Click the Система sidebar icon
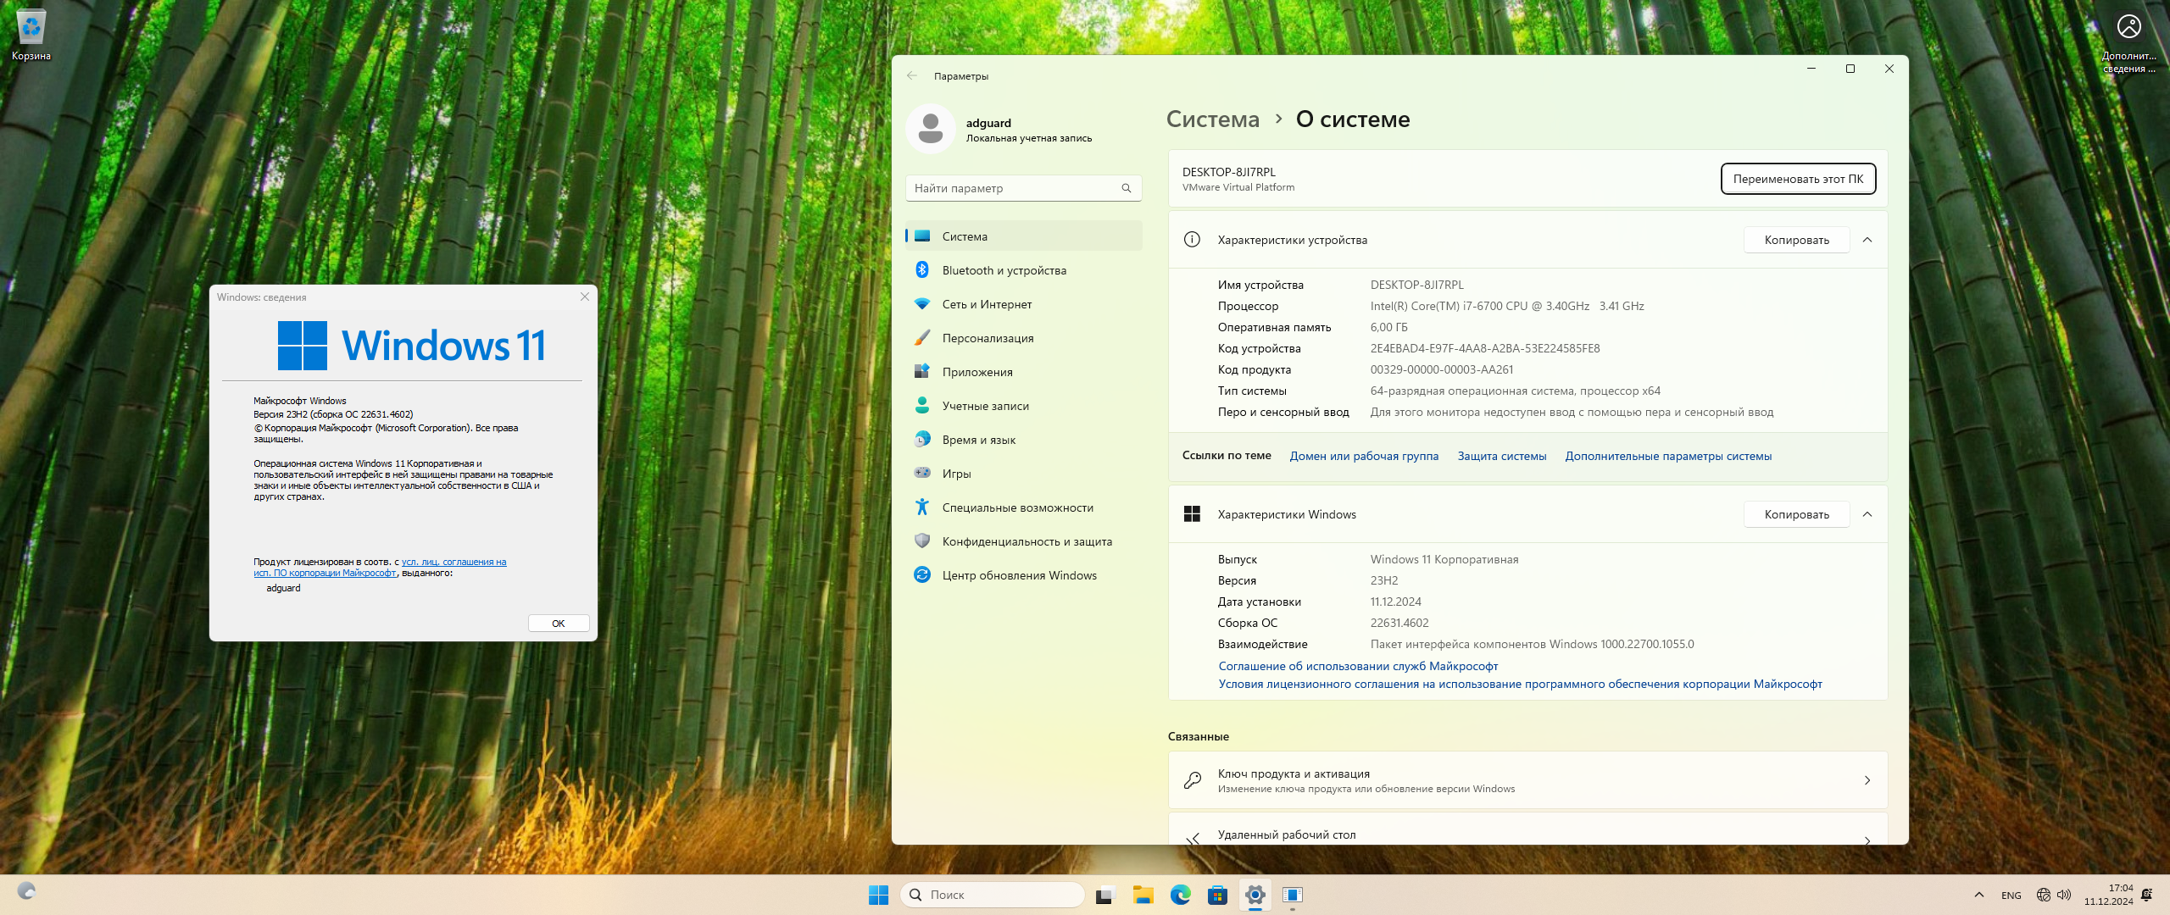 (x=922, y=236)
